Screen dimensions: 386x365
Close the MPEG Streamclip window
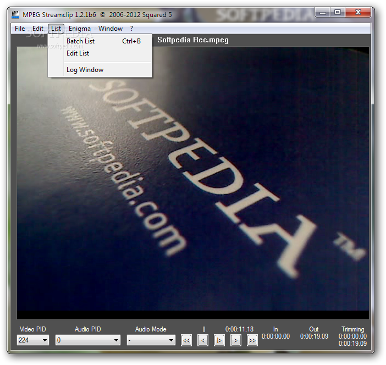coord(358,13)
